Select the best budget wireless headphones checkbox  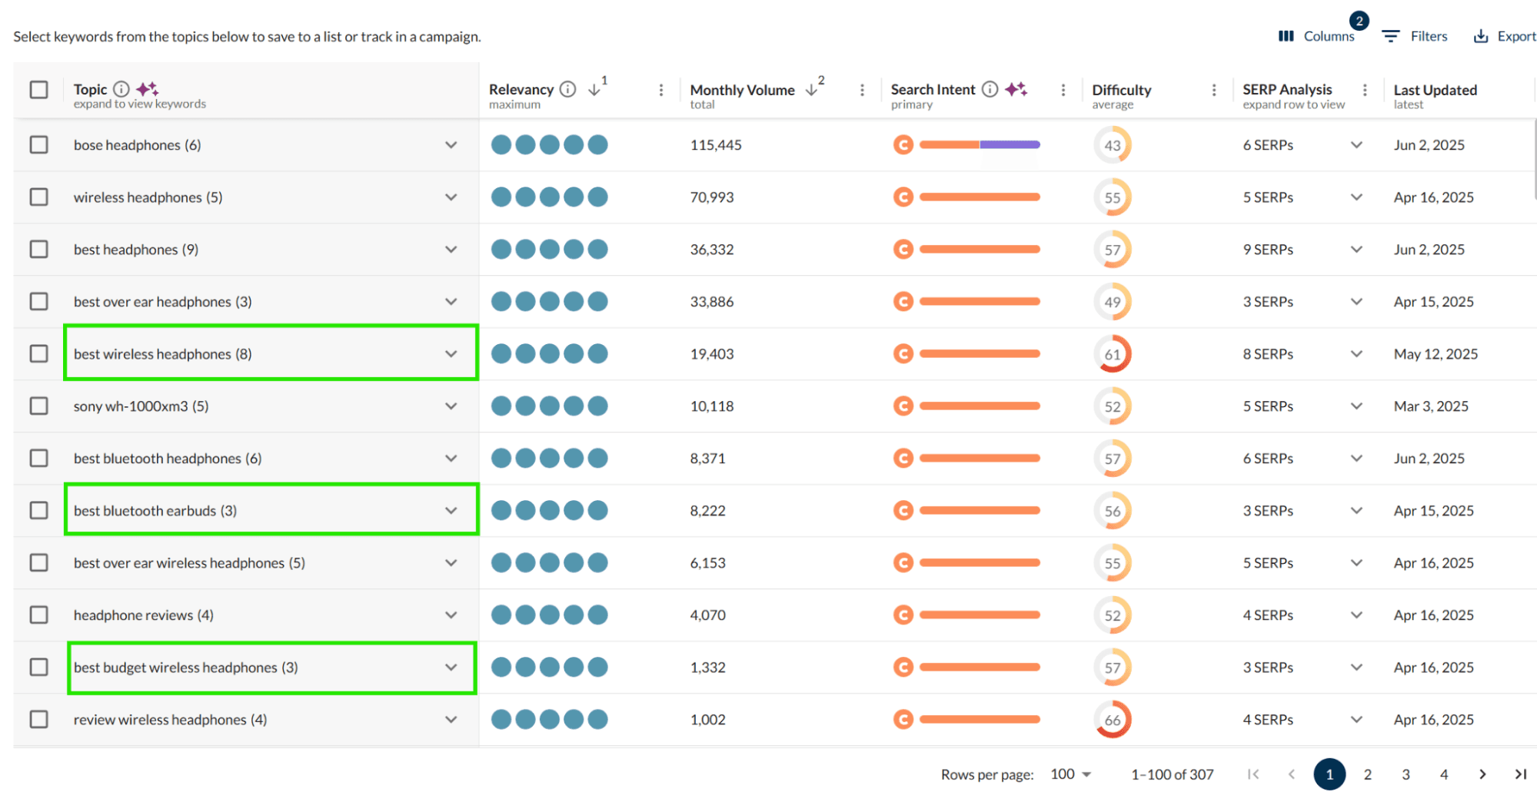[x=38, y=667]
